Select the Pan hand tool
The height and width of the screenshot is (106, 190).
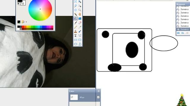(x=80, y=14)
